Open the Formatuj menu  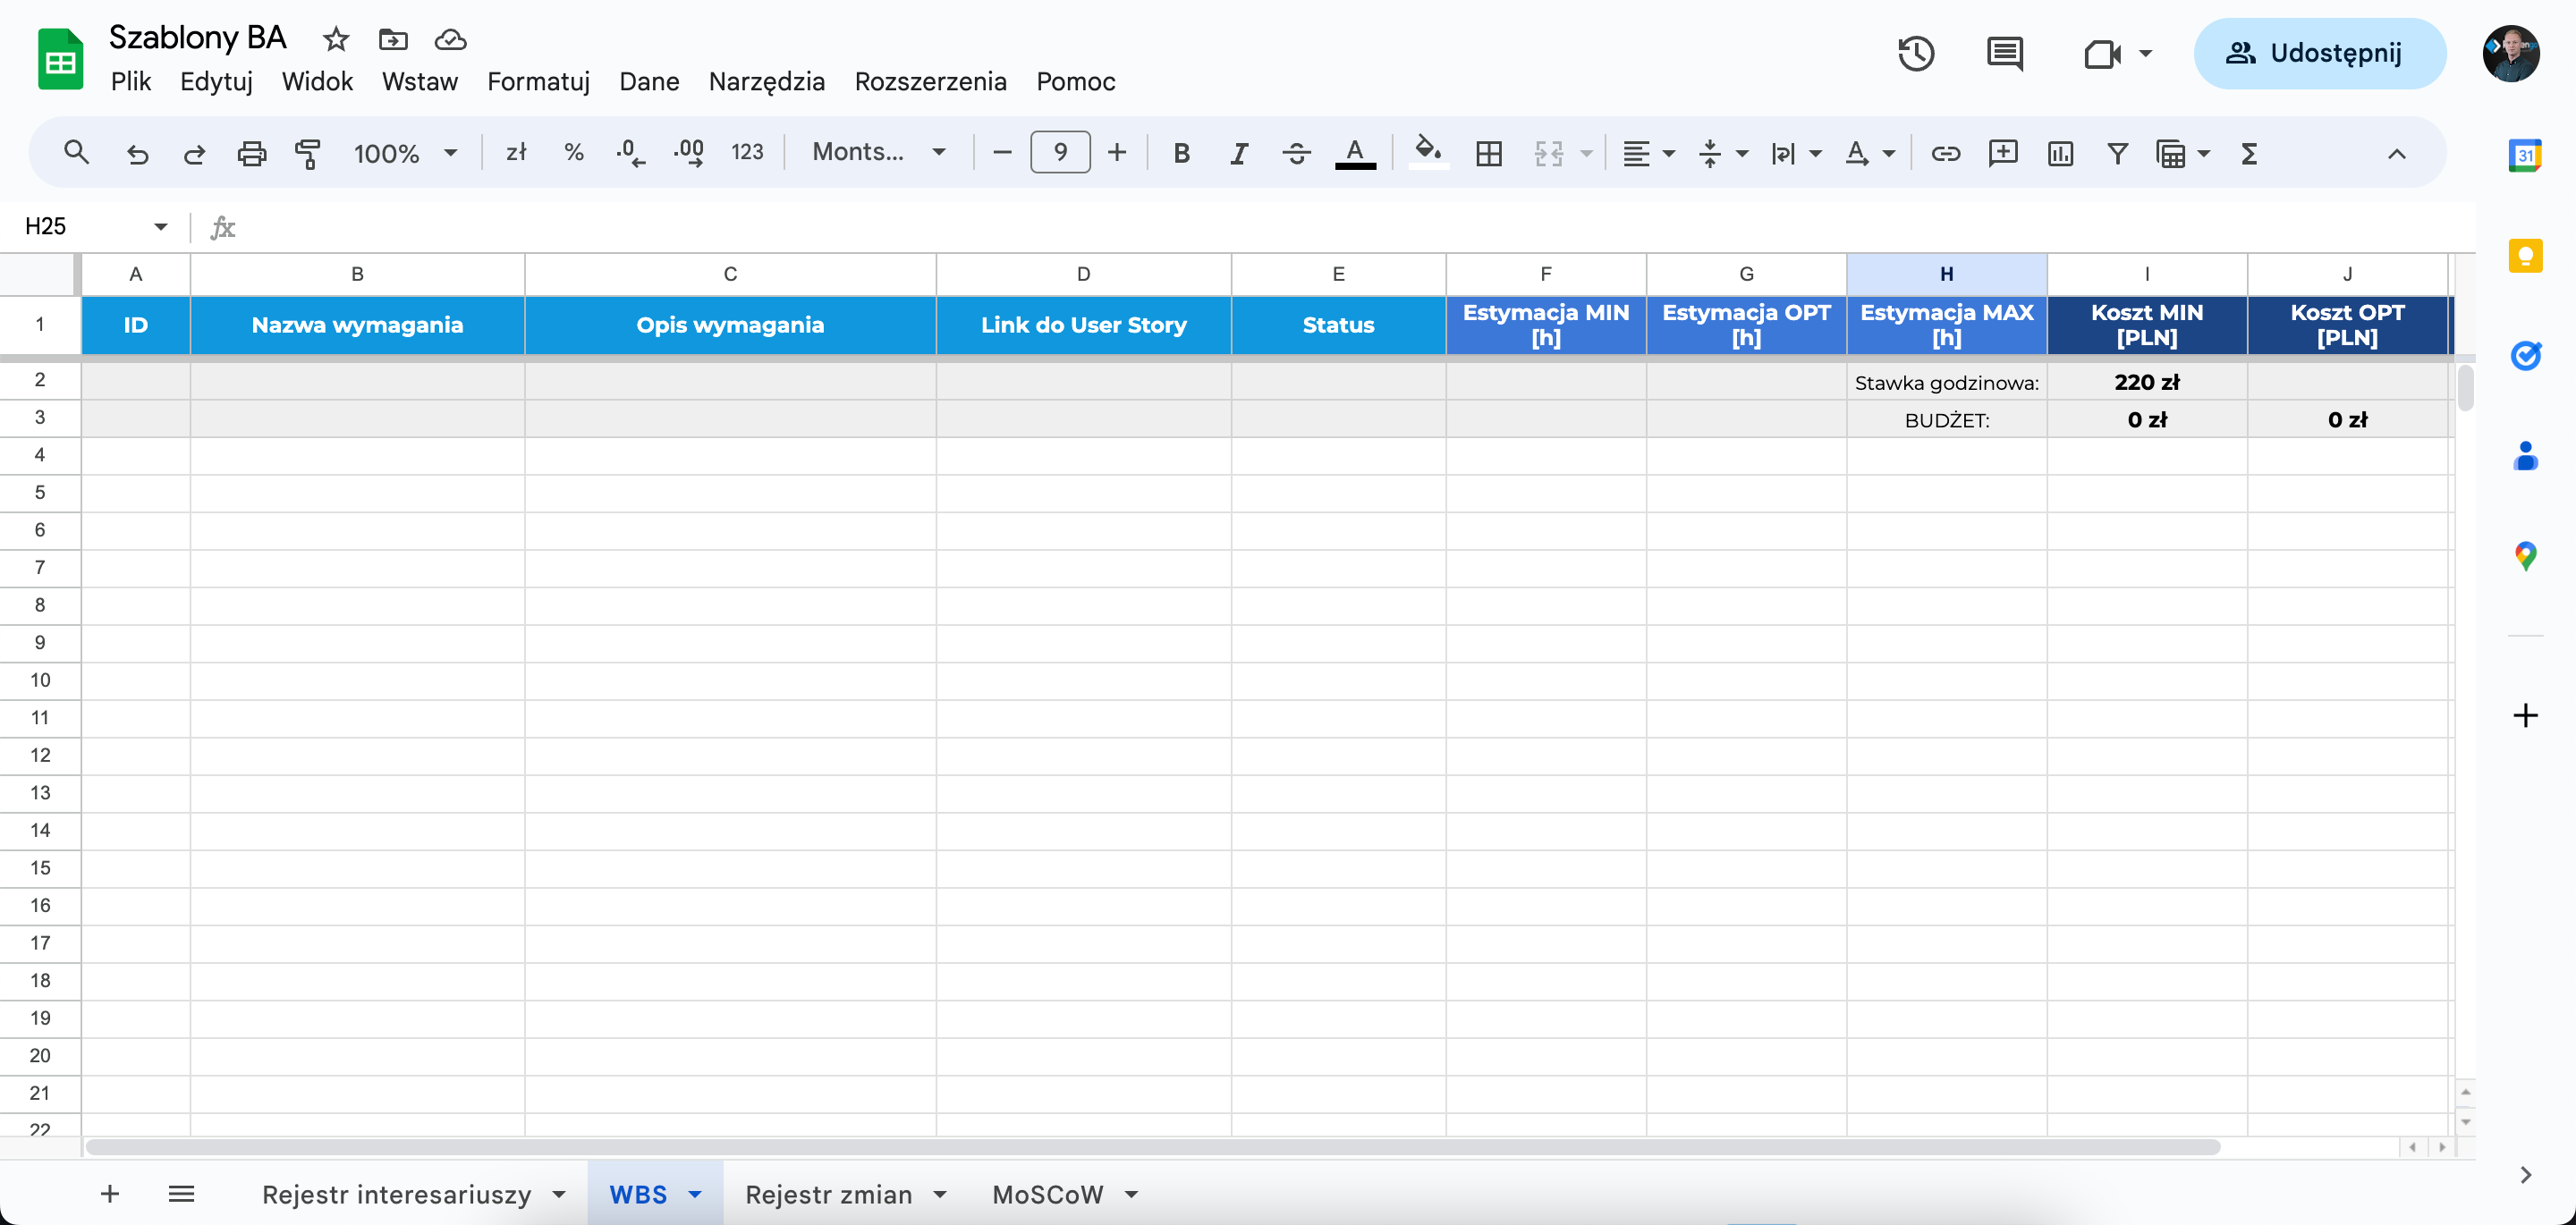coord(538,81)
